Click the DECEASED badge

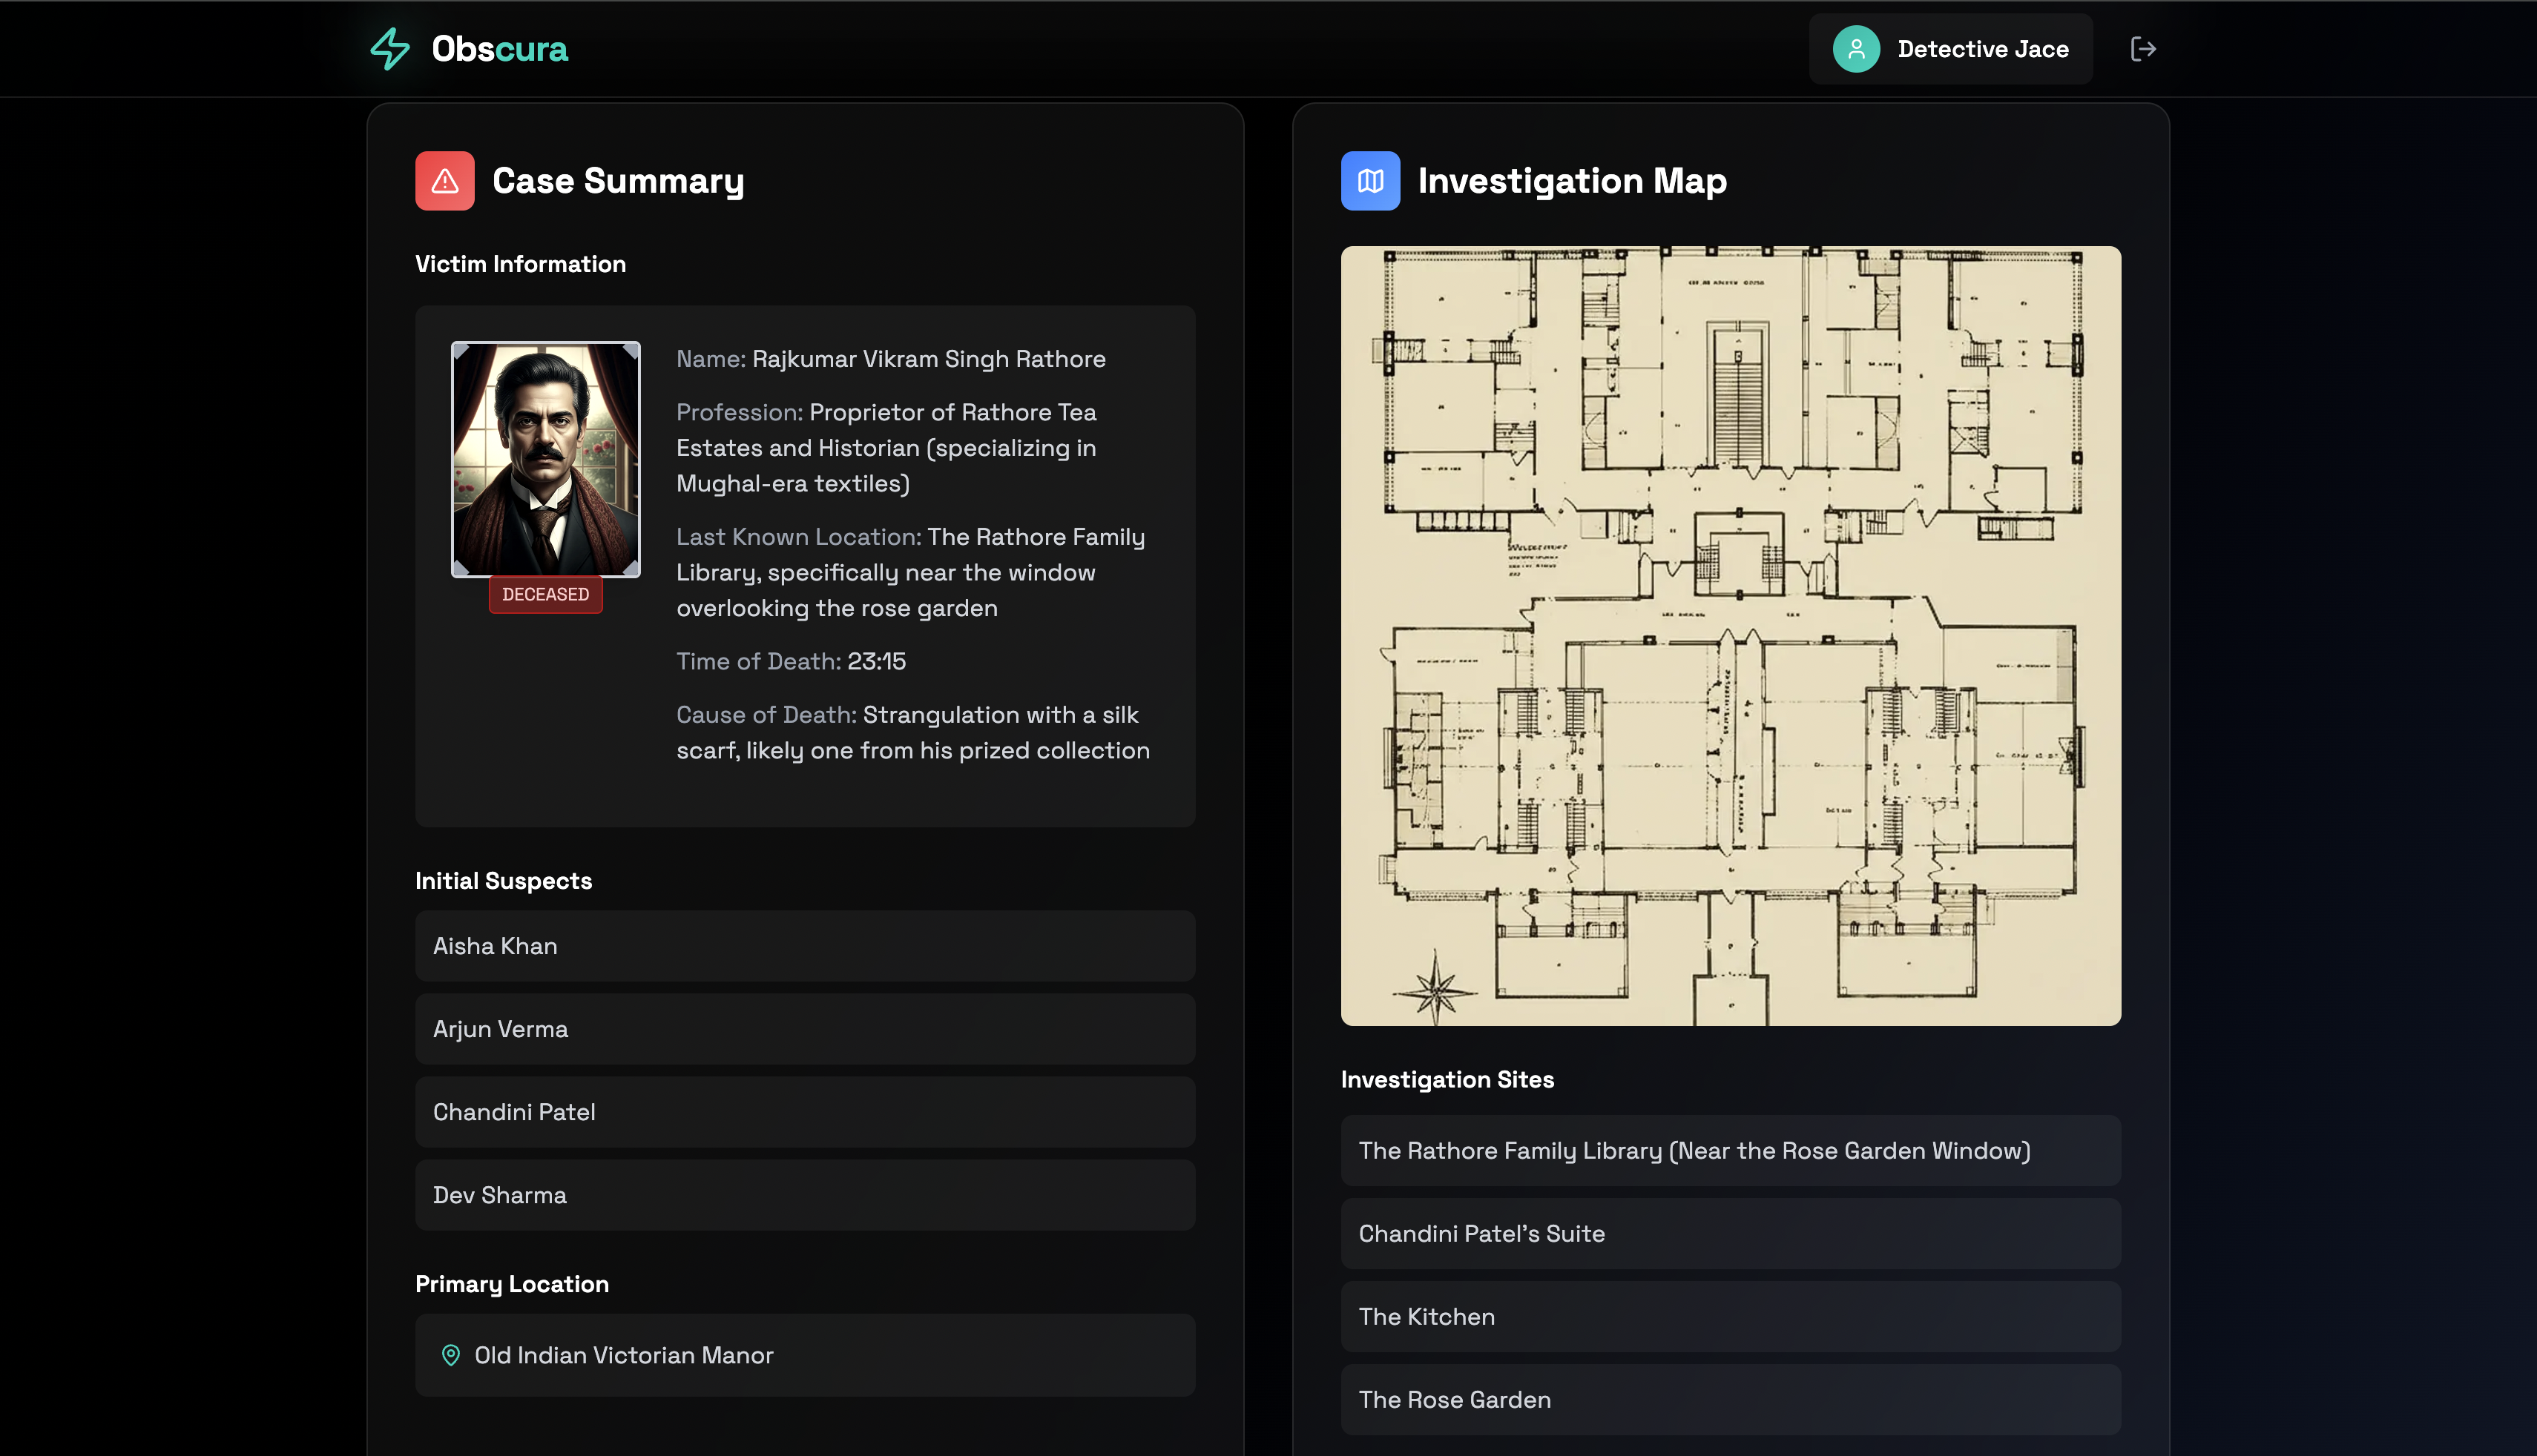[x=545, y=594]
